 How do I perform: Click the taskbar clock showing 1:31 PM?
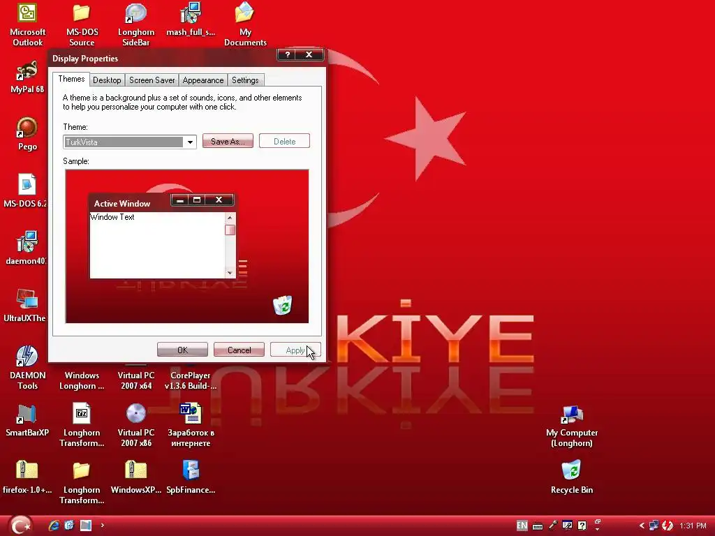(693, 526)
